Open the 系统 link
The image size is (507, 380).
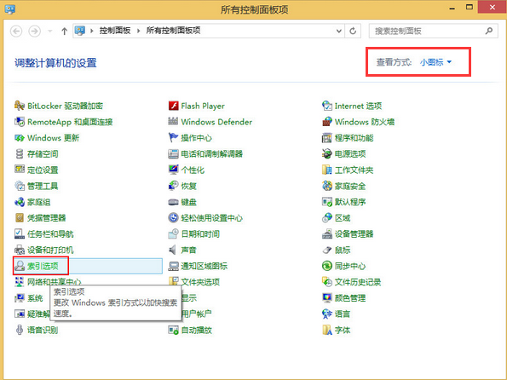(35, 298)
